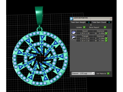Click the '1.32 X 1.32' size cell
The height and width of the screenshot is (92, 123).
click(x=85, y=41)
